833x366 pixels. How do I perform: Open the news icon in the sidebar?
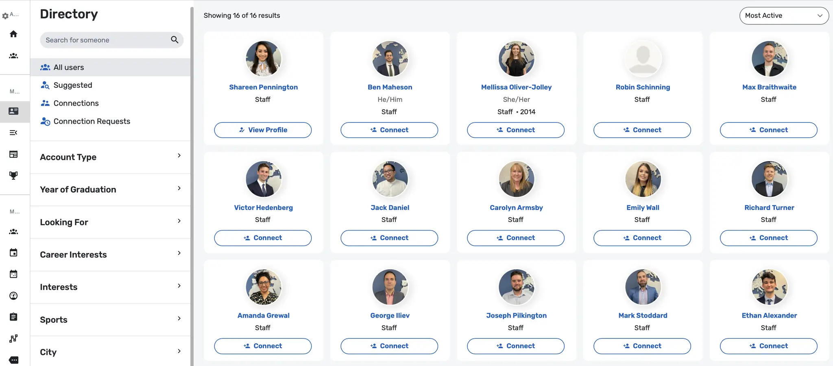(14, 155)
